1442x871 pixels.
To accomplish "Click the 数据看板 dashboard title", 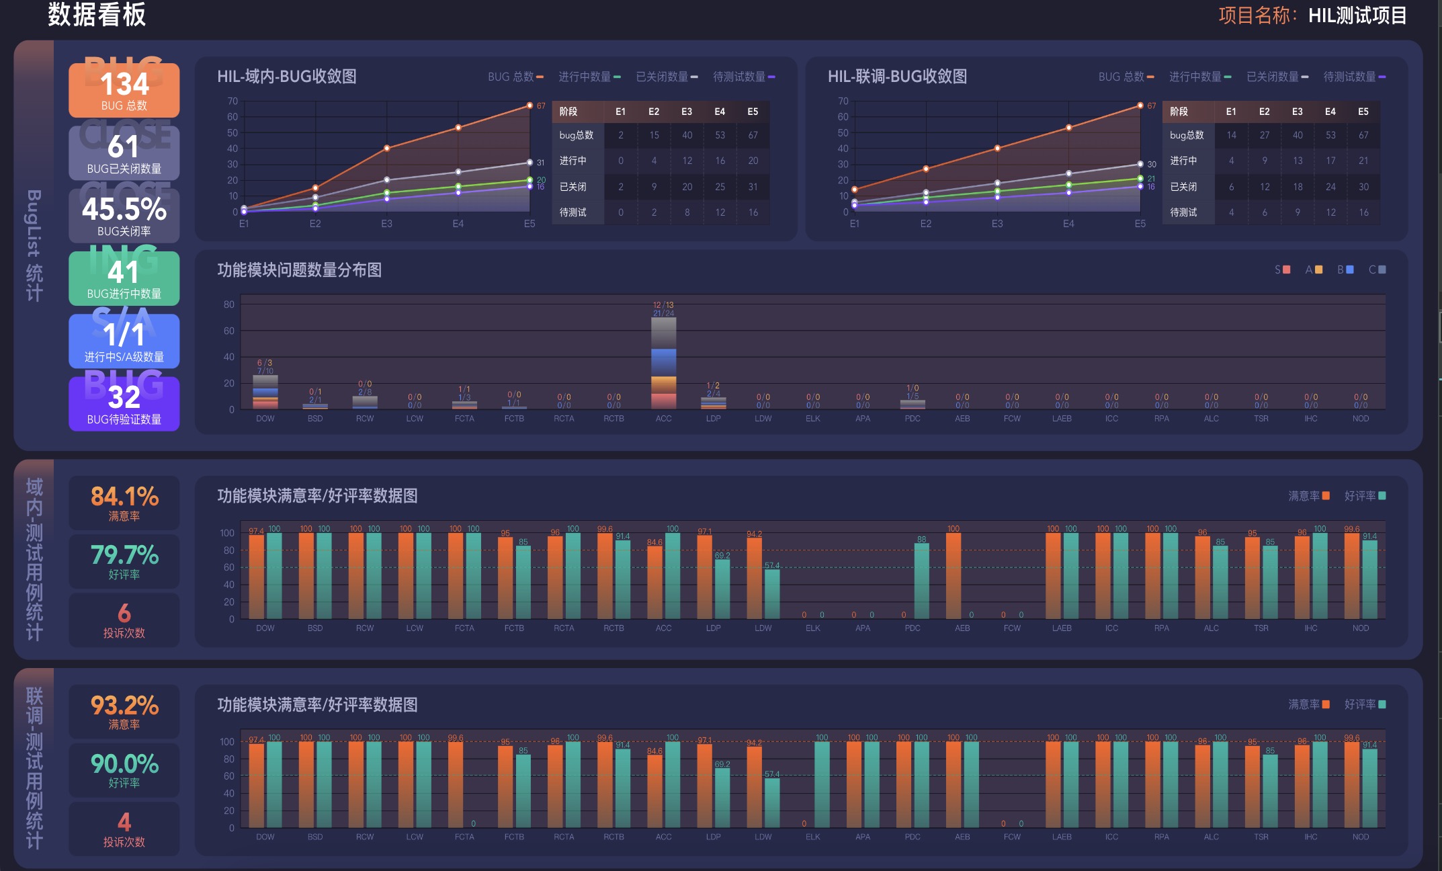I will (x=97, y=14).
